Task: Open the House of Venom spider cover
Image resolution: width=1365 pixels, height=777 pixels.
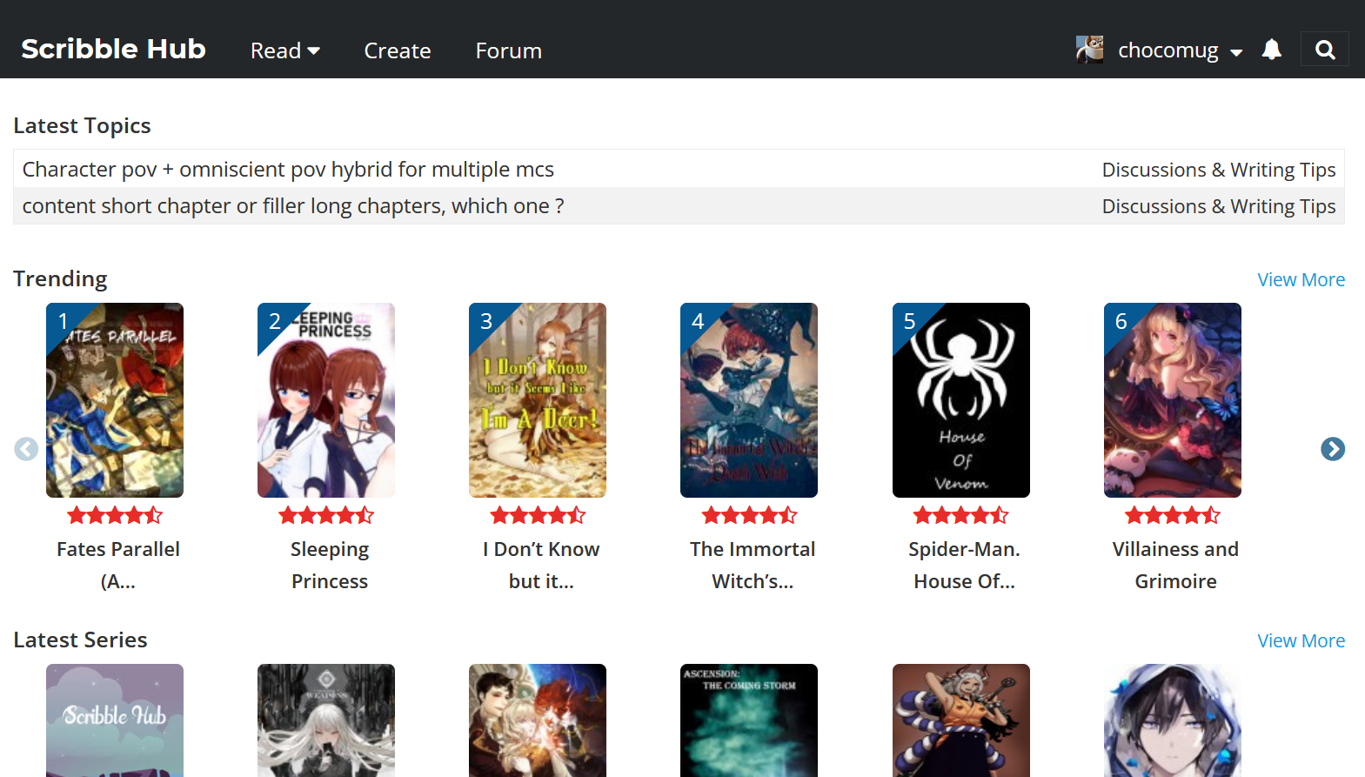Action: [x=960, y=400]
